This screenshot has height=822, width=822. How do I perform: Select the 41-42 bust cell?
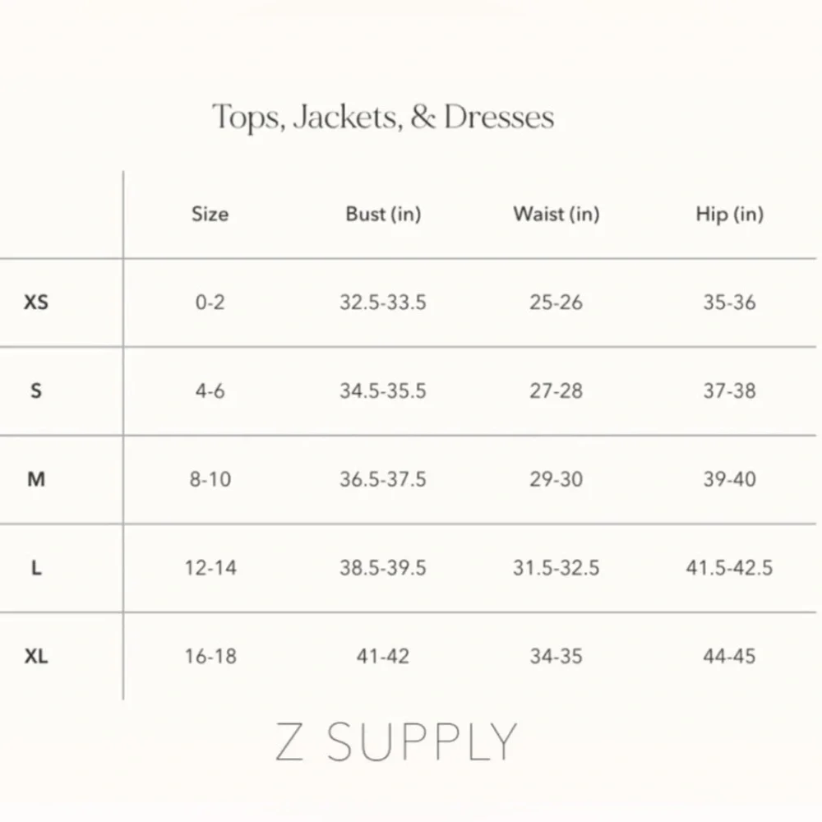pos(383,656)
